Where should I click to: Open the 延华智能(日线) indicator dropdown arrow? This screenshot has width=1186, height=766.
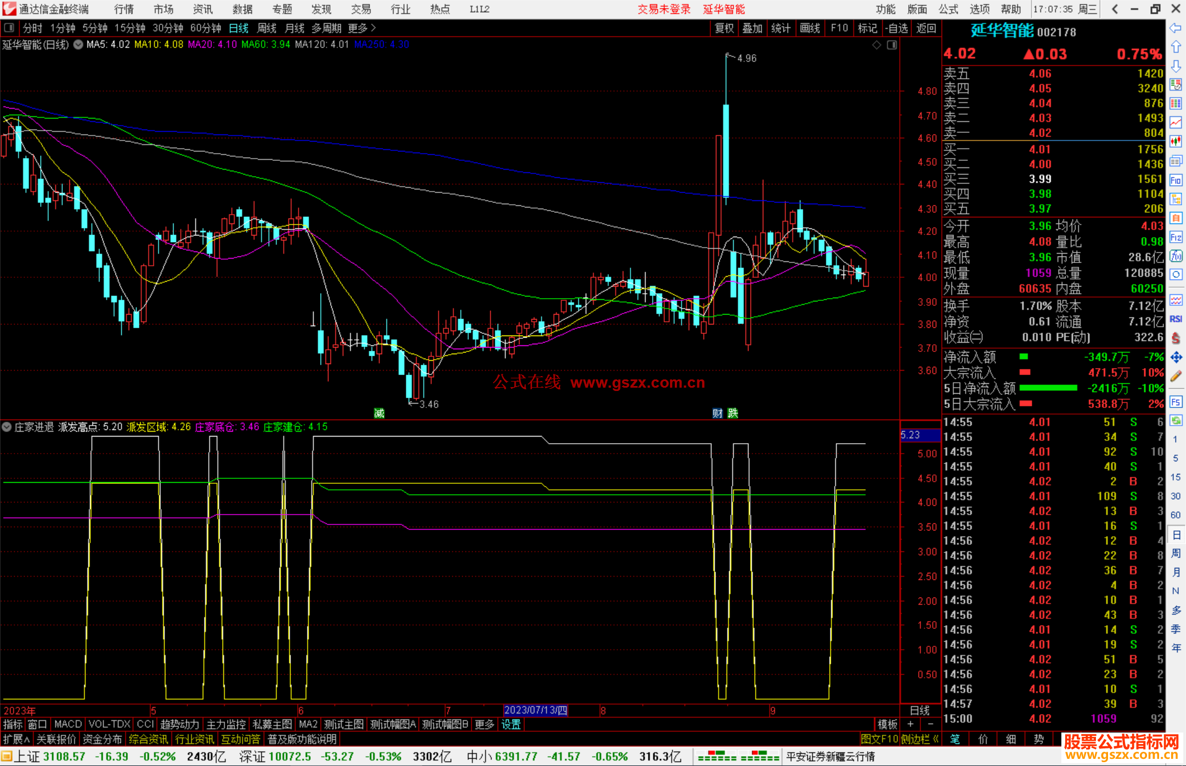pyautogui.click(x=79, y=45)
